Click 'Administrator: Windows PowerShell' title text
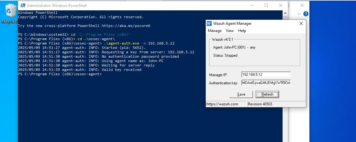Screen dimensions: 356x142 pyautogui.click(x=57, y=5)
